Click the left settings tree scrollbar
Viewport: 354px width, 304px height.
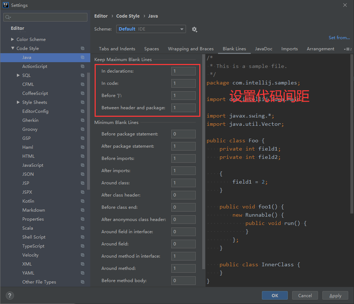pos(88,131)
